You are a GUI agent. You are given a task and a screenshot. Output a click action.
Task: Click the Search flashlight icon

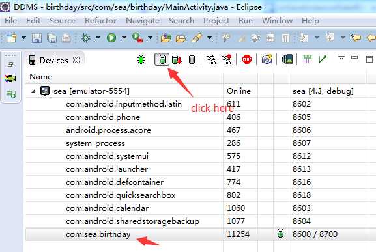[197, 38]
